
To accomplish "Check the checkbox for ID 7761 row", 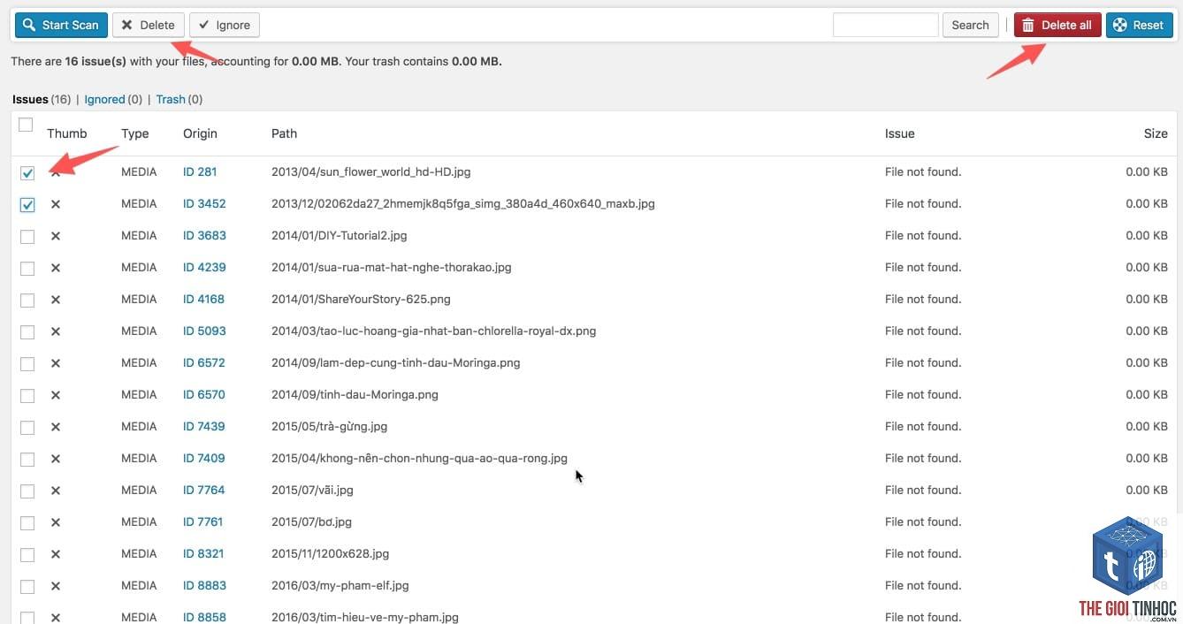I will tap(27, 523).
